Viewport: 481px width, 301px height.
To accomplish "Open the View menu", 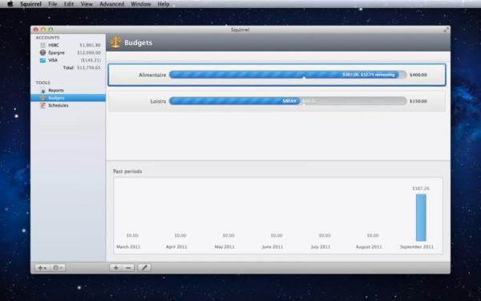I will point(87,4).
